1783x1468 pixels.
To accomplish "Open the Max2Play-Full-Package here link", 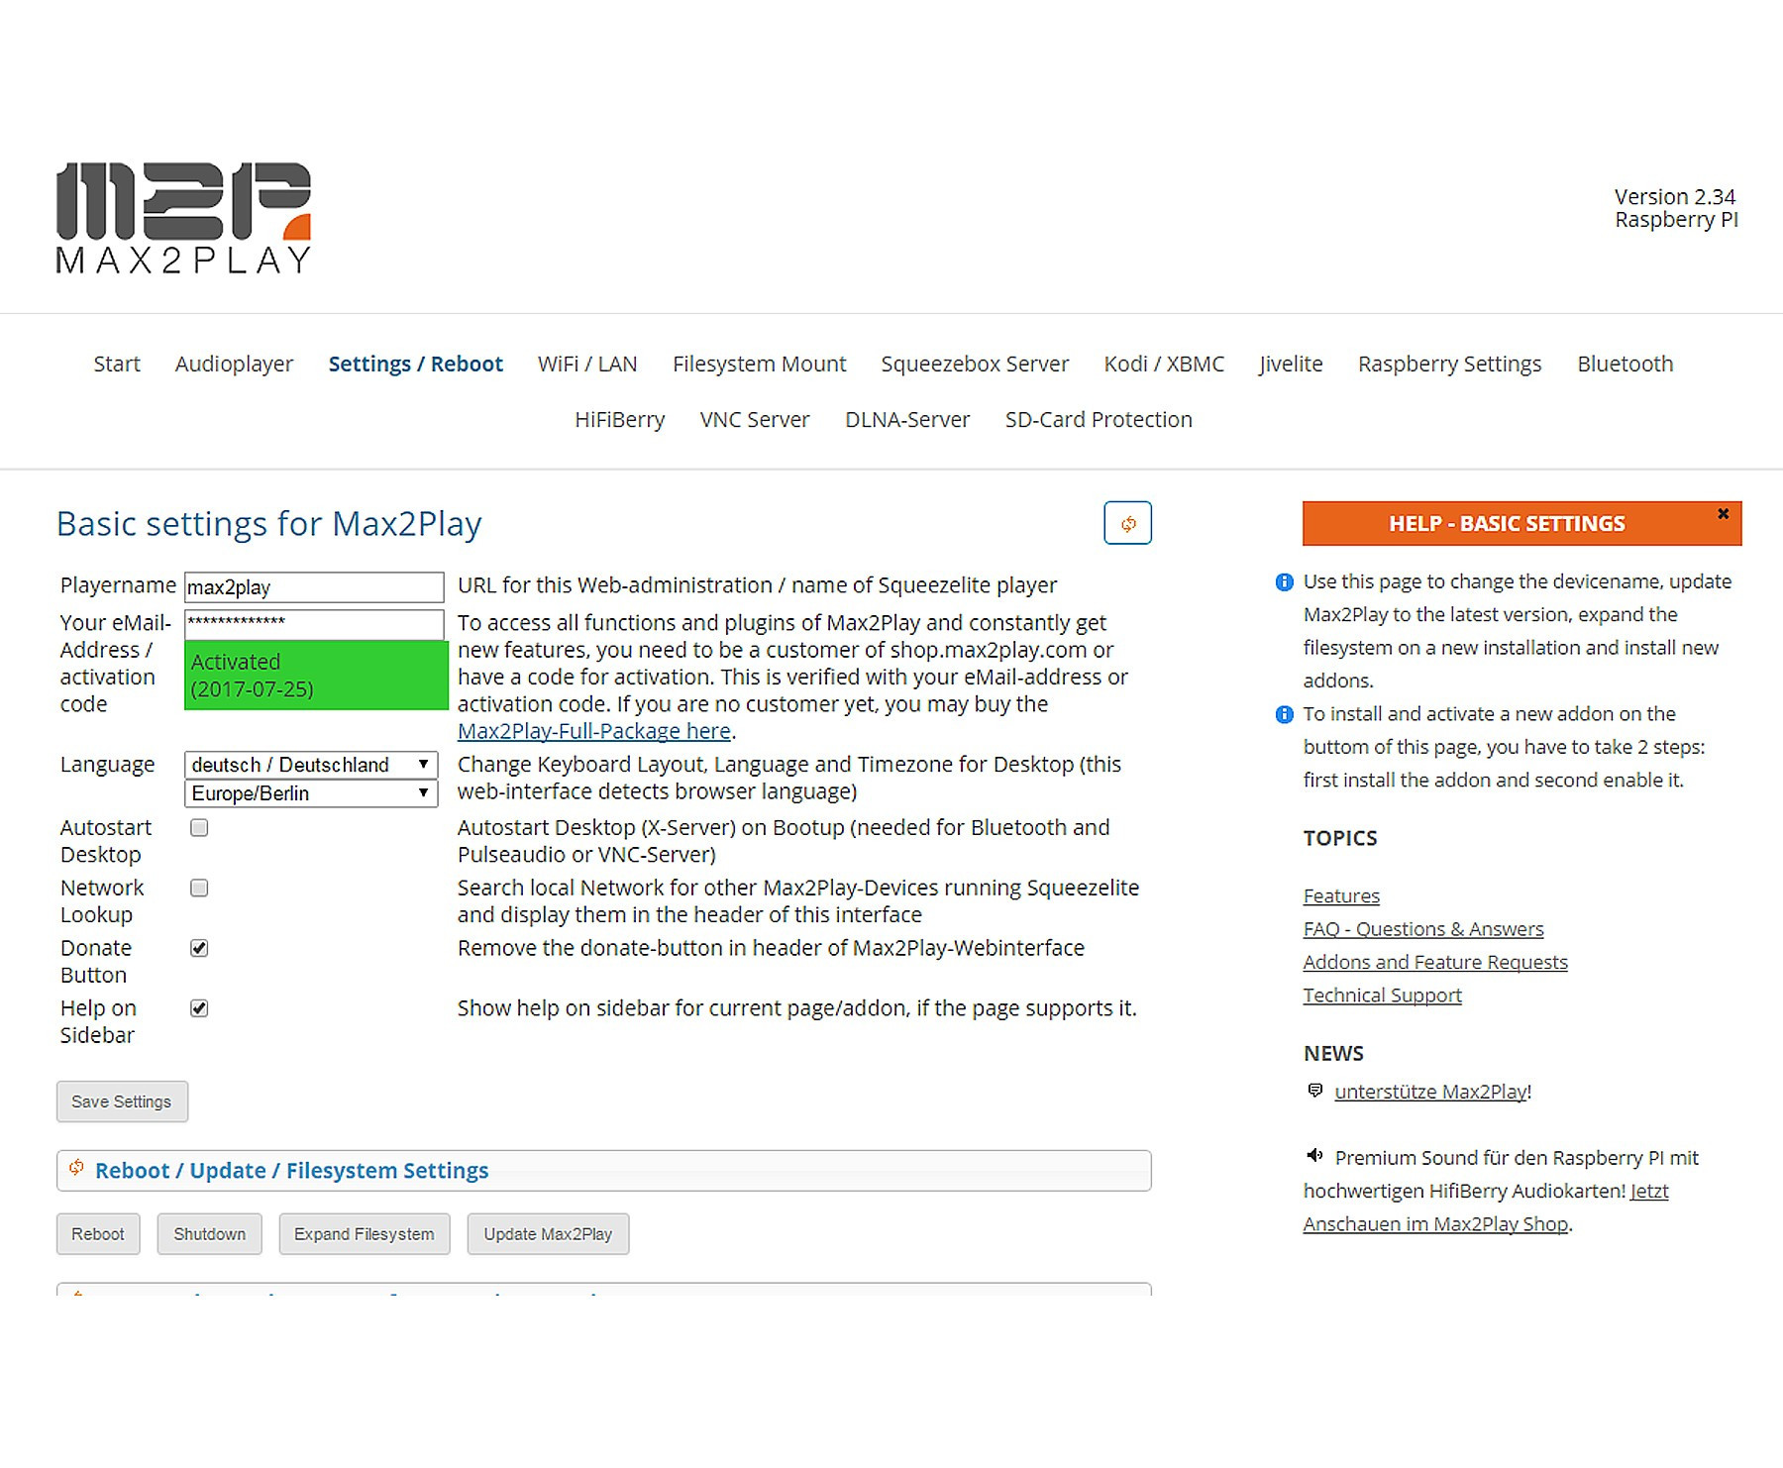I will [594, 731].
